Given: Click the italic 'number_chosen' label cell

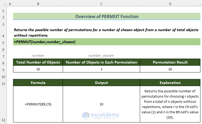Looking at the screenshot, I should [x=101, y=56].
